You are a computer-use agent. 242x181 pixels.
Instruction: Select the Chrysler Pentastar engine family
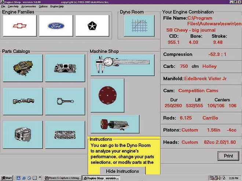click(92, 26)
